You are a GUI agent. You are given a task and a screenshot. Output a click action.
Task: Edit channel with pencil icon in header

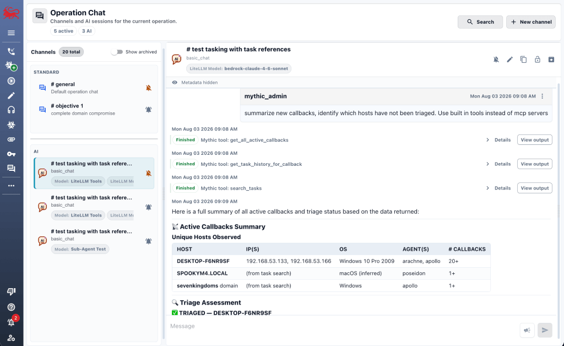point(509,60)
